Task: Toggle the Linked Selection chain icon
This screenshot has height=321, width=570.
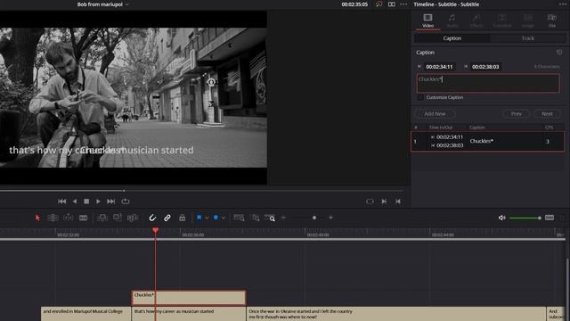Action: pyautogui.click(x=167, y=218)
